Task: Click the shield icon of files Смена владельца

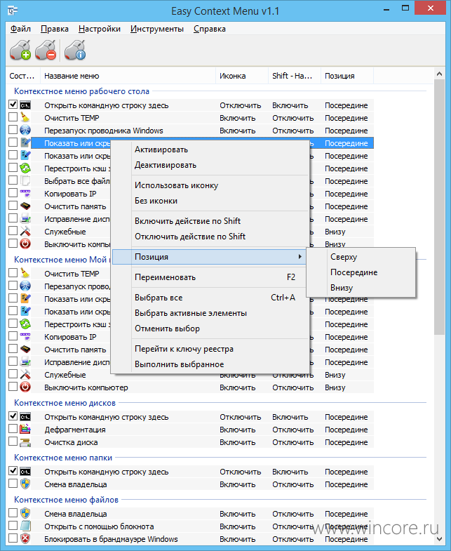Action: tap(25, 513)
